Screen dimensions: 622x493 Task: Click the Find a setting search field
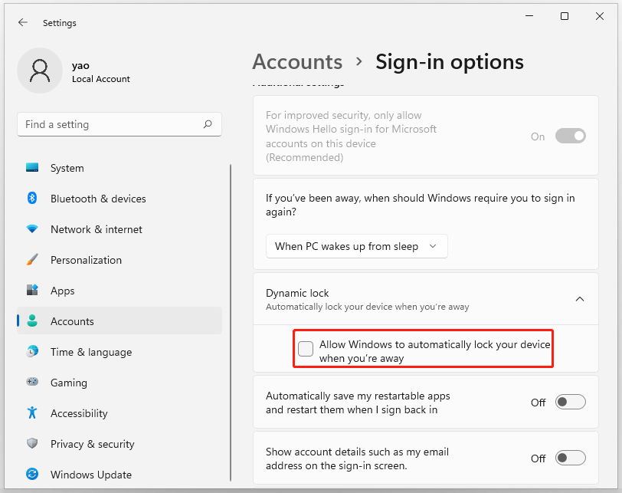click(111, 124)
